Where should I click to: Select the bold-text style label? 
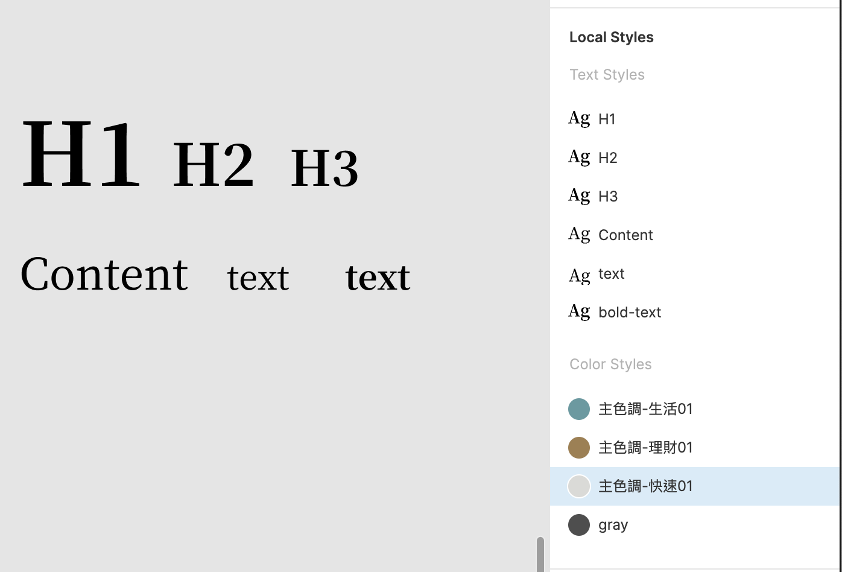pyautogui.click(x=630, y=313)
